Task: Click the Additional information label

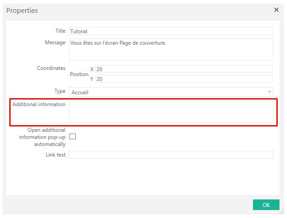Action: 39,104
